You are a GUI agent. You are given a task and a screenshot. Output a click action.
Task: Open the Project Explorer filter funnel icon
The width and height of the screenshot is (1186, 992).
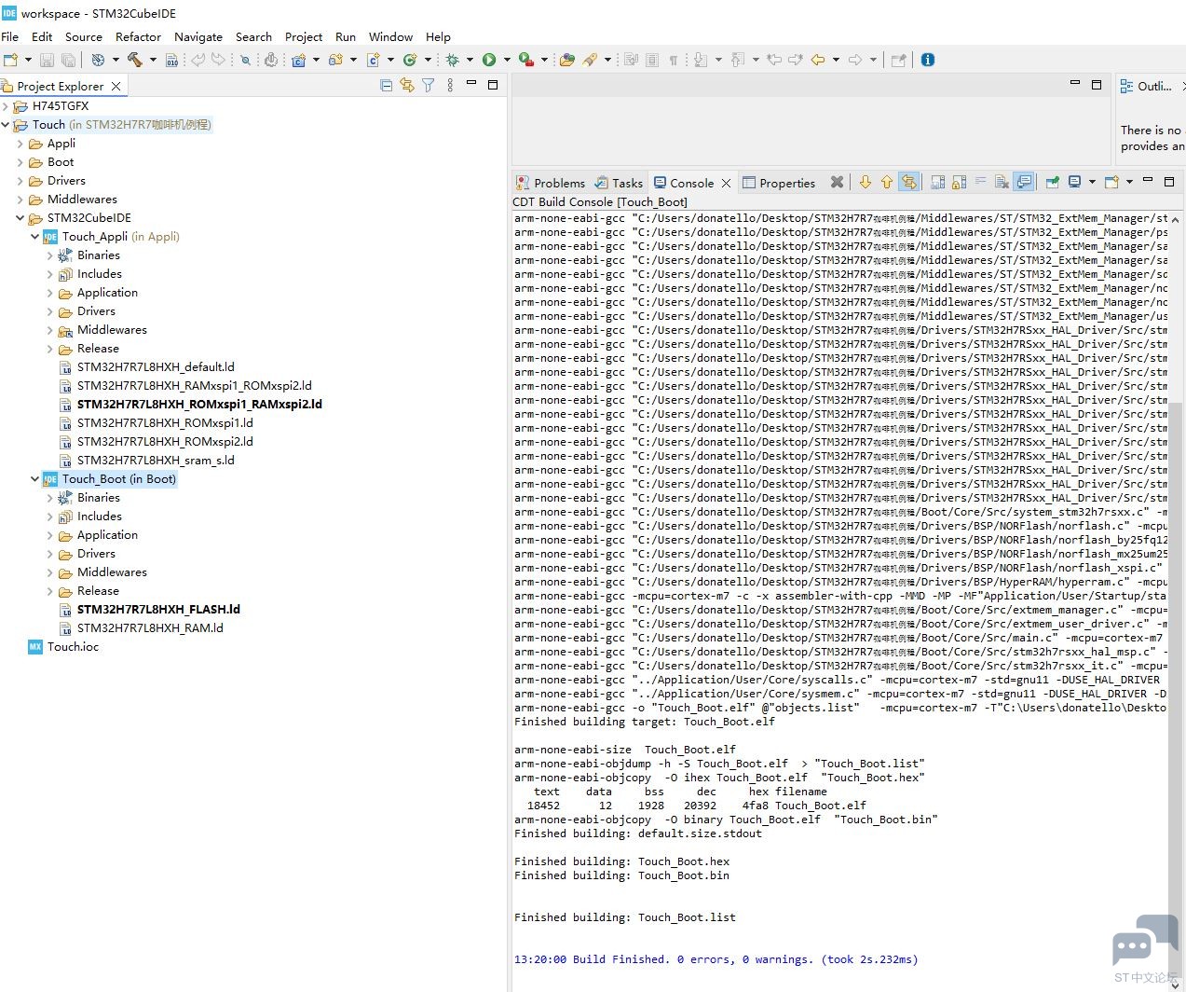click(x=428, y=85)
